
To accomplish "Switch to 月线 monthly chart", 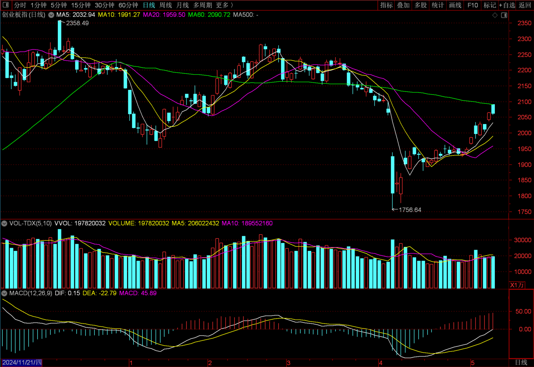I will tap(182, 5).
